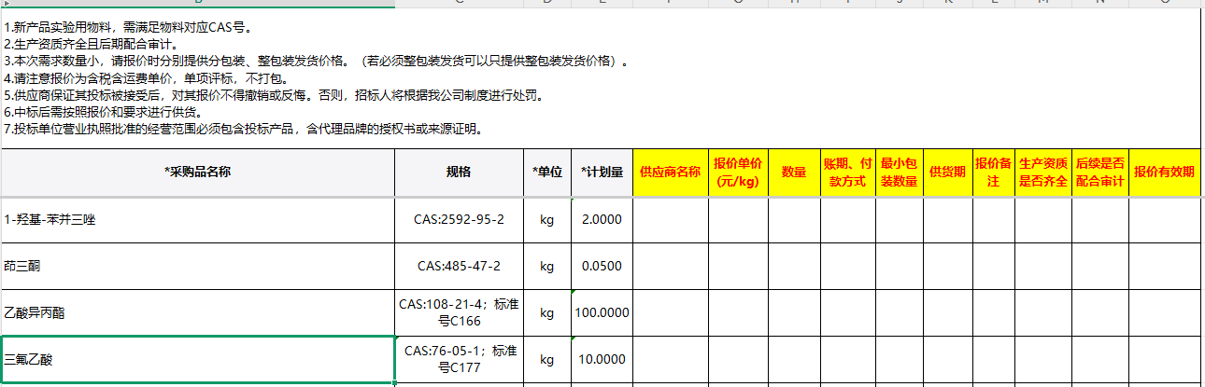Select the yellow 数量 header cell

[794, 173]
